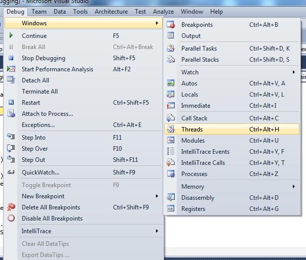Click the IntelliTrace Events list icon
Viewport: 306px width, 260px height.
coord(171,151)
